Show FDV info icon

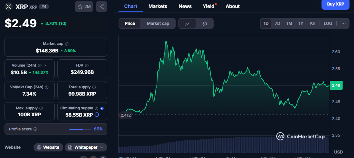87,65
